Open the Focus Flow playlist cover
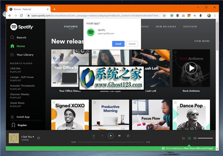 pyautogui.click(x=151, y=115)
